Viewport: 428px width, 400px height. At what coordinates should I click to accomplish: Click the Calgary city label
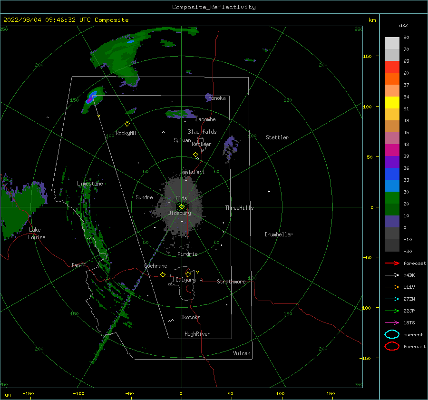[185, 280]
